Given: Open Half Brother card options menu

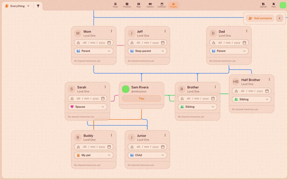Looking at the screenshot, I should coord(270,80).
